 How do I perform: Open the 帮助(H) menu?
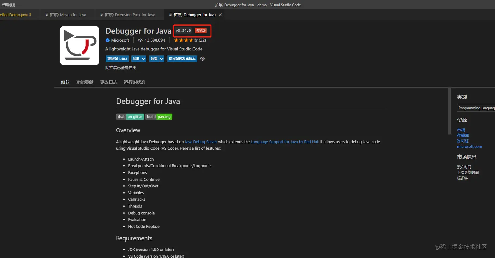9,5
